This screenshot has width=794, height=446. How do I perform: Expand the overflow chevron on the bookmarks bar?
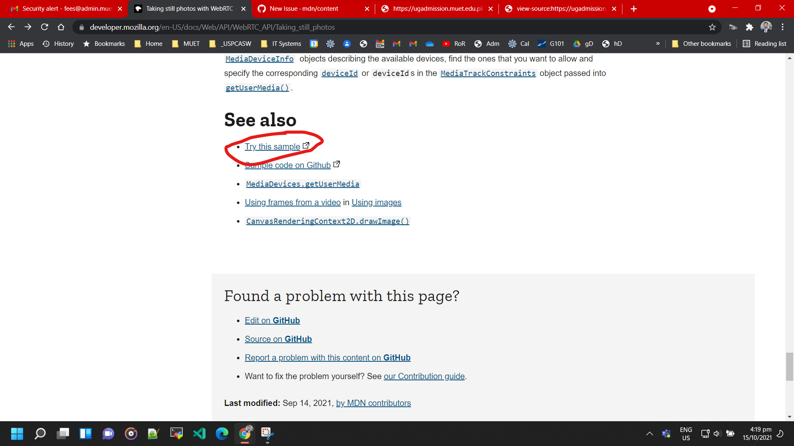coord(658,43)
